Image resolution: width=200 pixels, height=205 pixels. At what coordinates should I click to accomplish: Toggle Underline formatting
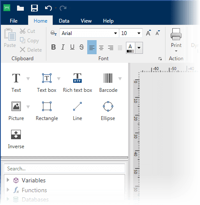[x=72, y=47]
